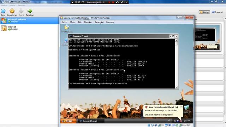Open the Command Prompt title bar system icon

pyautogui.click(x=70, y=36)
